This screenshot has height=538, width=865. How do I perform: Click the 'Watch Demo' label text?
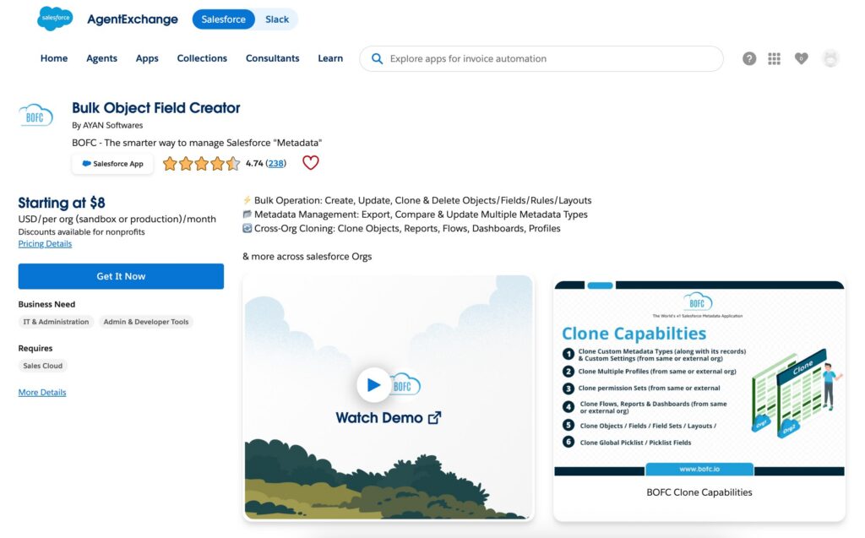coord(379,418)
